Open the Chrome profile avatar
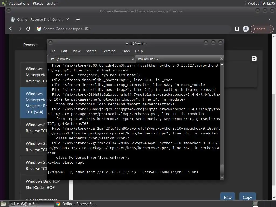 point(246,29)
